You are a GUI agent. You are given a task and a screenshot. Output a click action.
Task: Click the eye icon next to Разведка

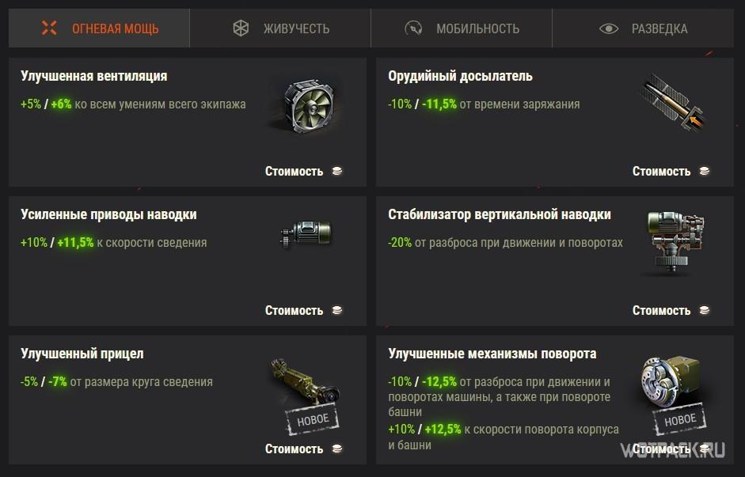(609, 28)
